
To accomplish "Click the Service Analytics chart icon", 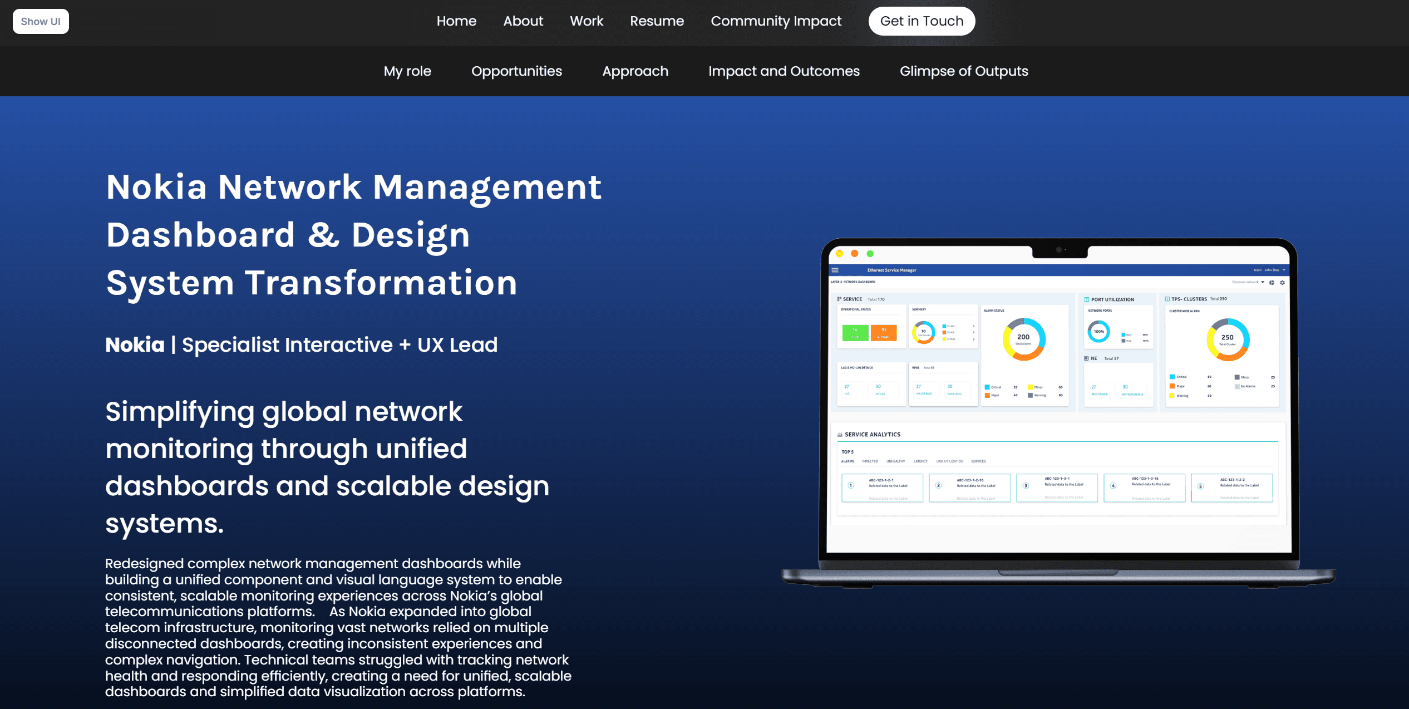I will click(x=840, y=435).
